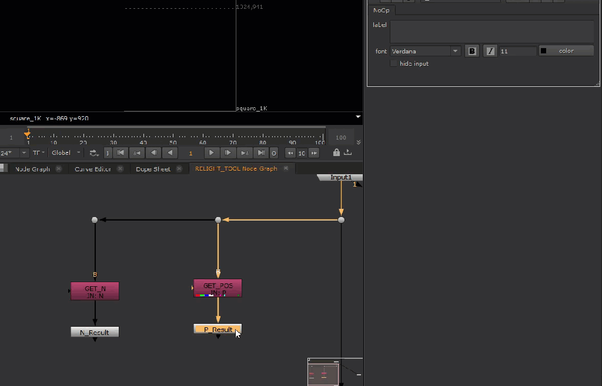Jump to the last frame
This screenshot has height=386, width=602.
click(x=262, y=153)
